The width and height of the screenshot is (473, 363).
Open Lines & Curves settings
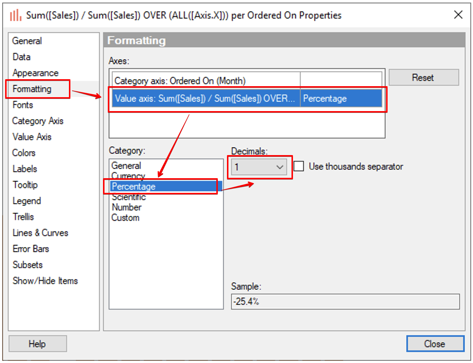(x=40, y=233)
